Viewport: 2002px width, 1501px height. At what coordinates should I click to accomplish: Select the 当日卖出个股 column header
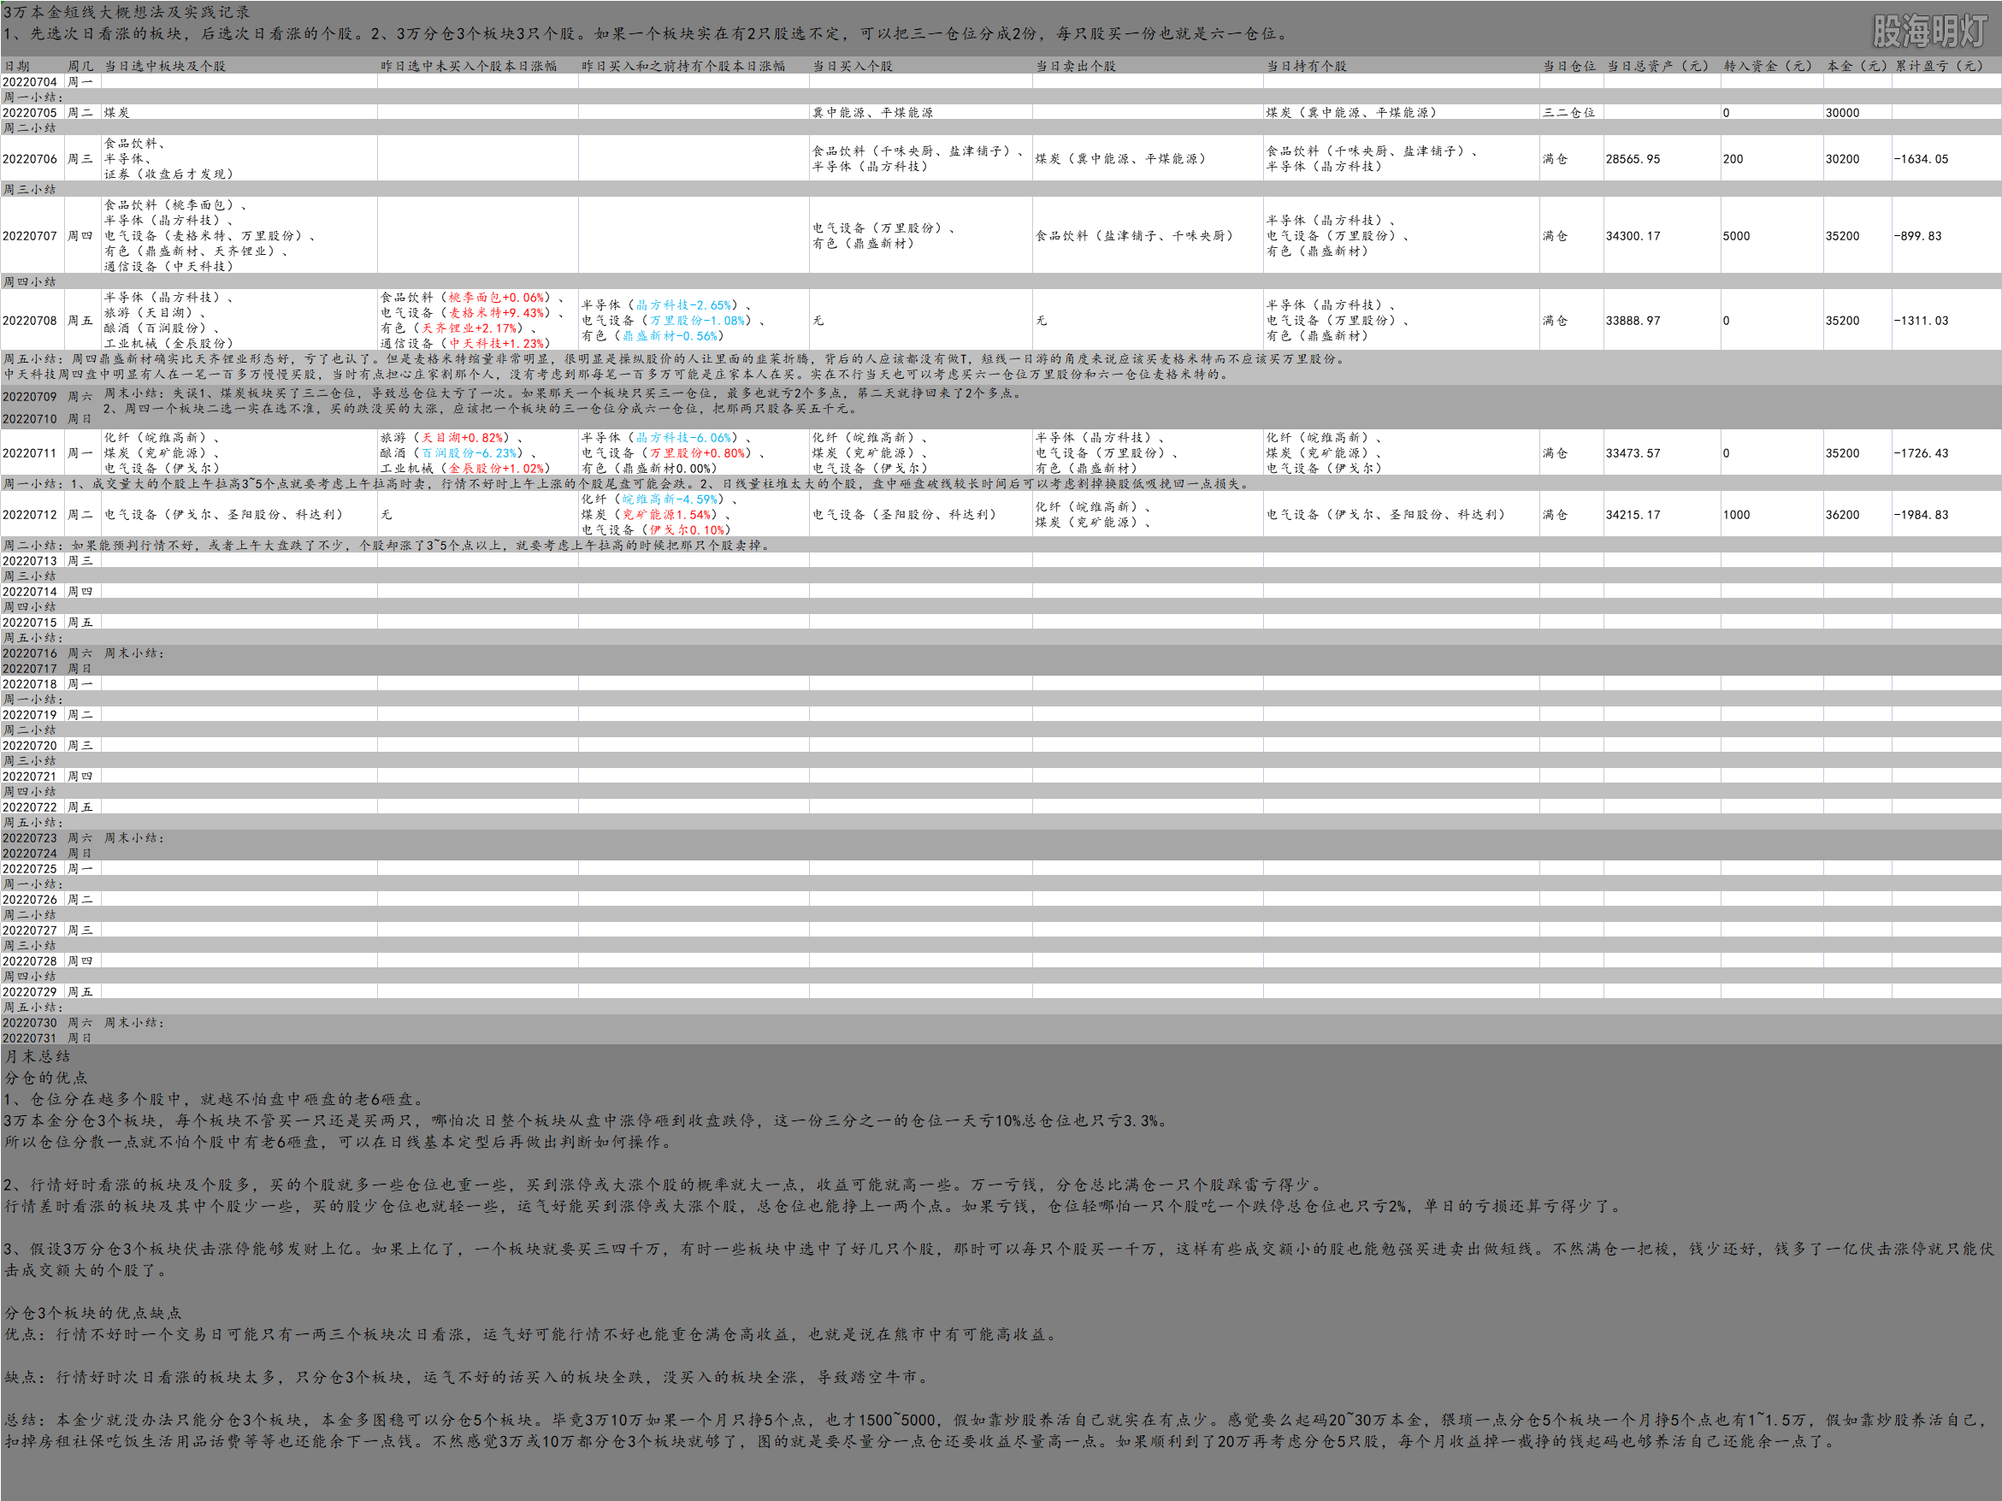pos(1076,66)
